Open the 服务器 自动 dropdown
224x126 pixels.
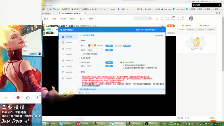pyautogui.click(x=95, y=50)
